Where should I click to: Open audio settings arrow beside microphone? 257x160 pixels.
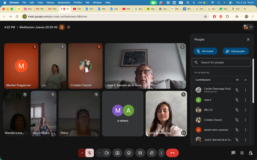coord(82,153)
